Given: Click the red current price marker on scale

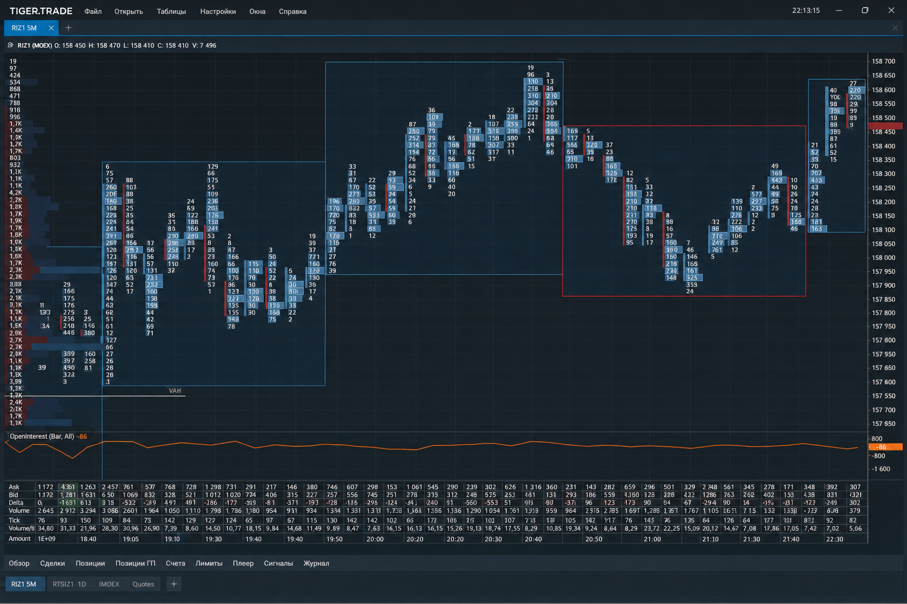Looking at the screenshot, I should 885,126.
